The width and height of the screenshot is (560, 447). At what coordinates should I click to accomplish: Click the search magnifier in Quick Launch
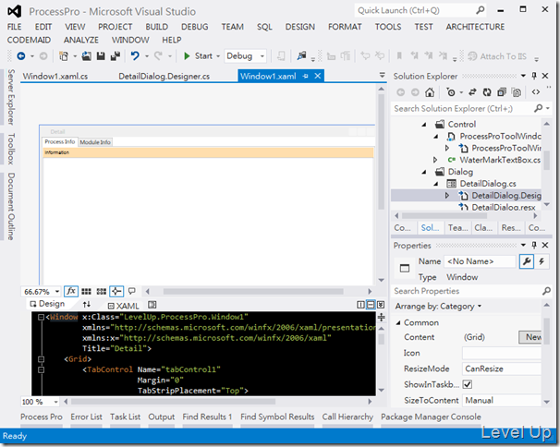(x=481, y=10)
